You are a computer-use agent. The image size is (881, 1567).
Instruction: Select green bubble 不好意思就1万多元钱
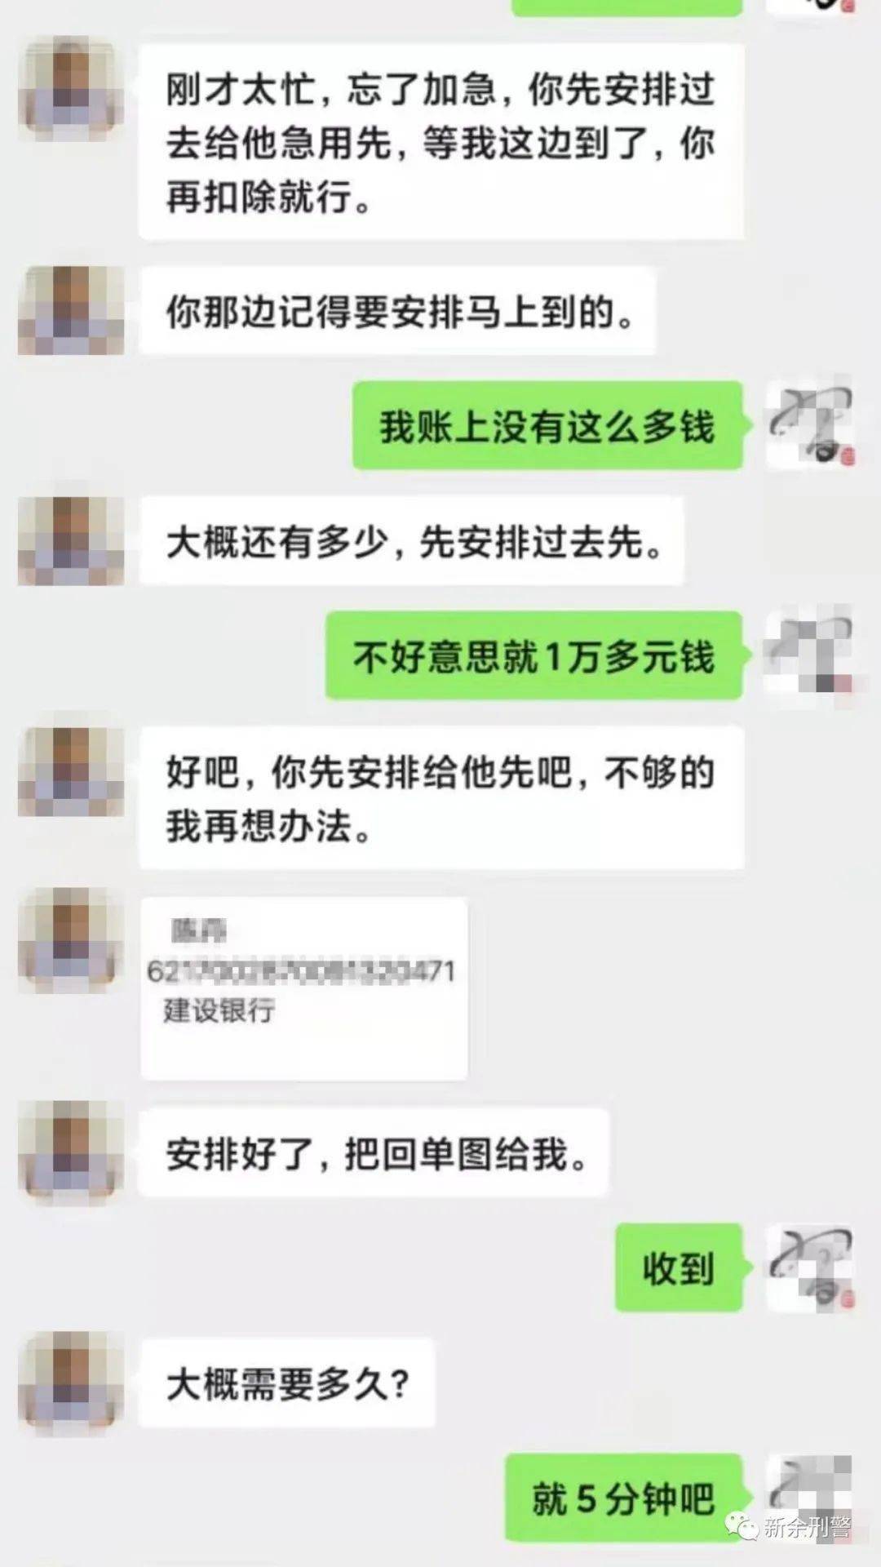(x=535, y=655)
